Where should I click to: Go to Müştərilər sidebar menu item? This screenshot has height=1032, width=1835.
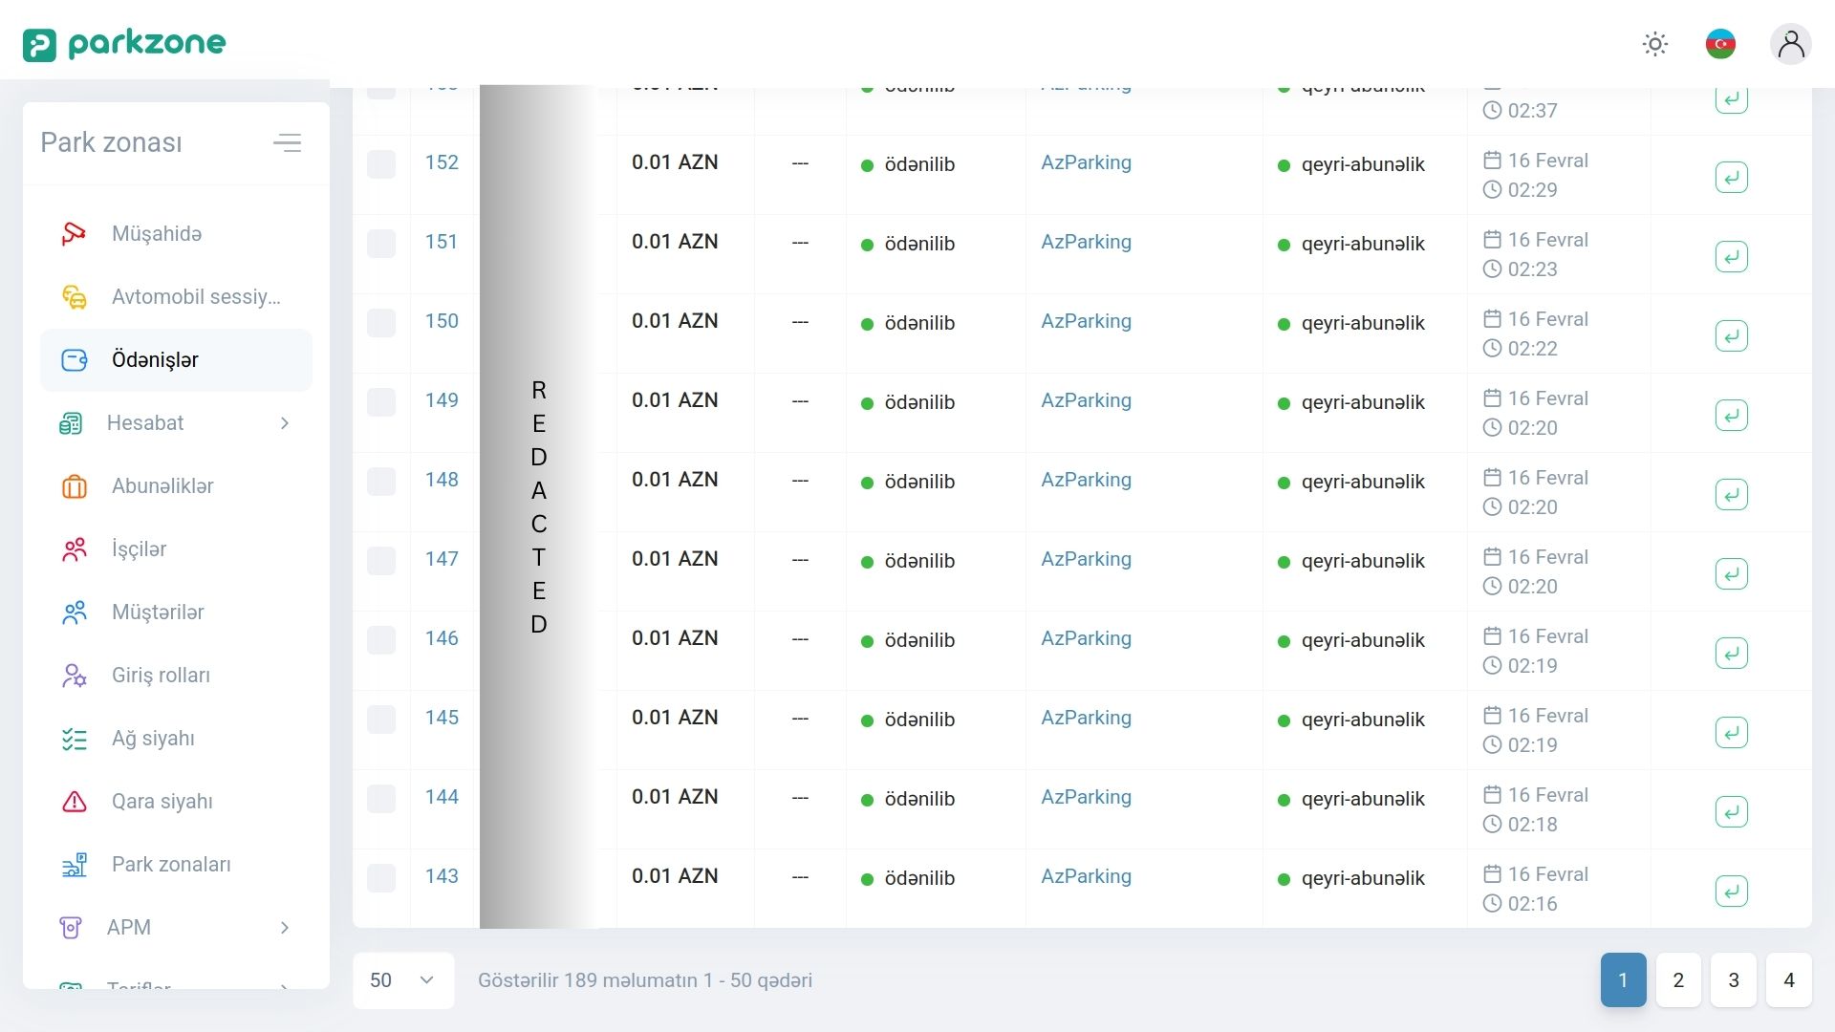[x=158, y=613]
